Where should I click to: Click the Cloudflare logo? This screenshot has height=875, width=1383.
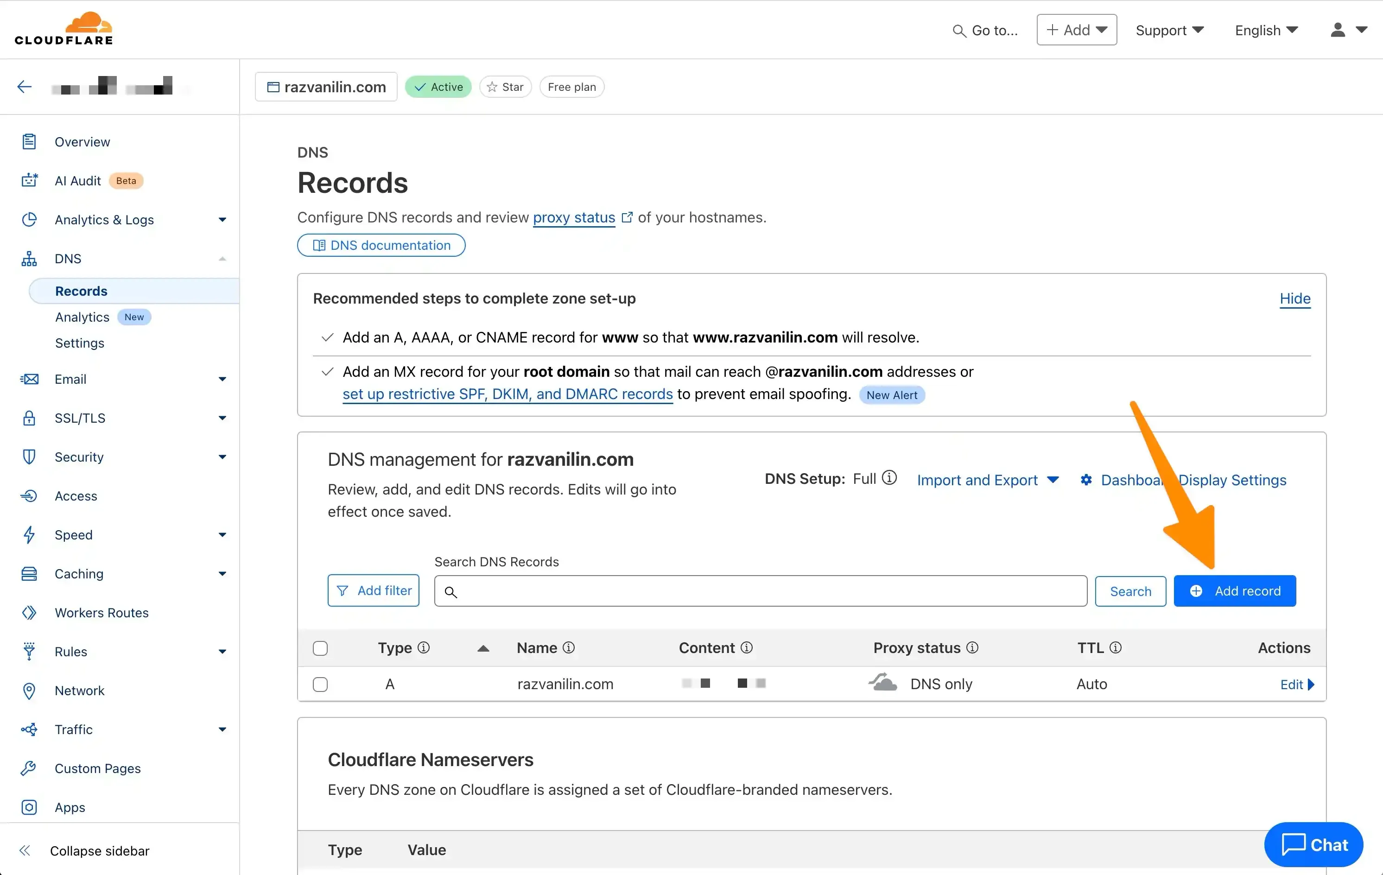pos(64,29)
